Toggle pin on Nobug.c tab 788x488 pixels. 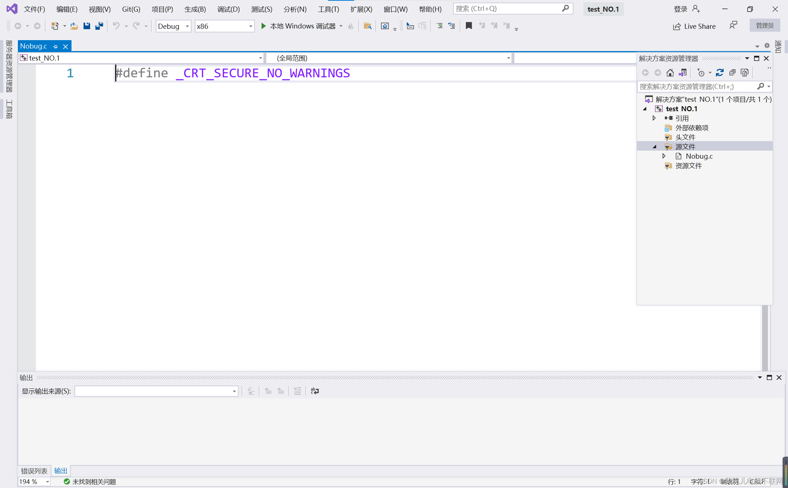point(55,46)
